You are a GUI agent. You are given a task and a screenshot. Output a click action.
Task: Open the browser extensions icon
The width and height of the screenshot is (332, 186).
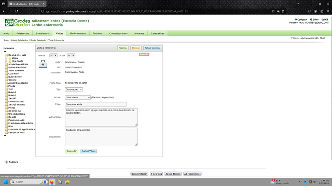[322, 11]
